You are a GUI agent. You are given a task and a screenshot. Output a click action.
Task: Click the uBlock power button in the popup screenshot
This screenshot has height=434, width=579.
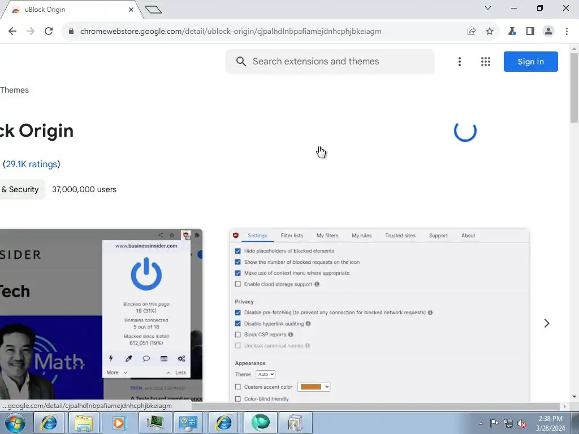click(146, 274)
